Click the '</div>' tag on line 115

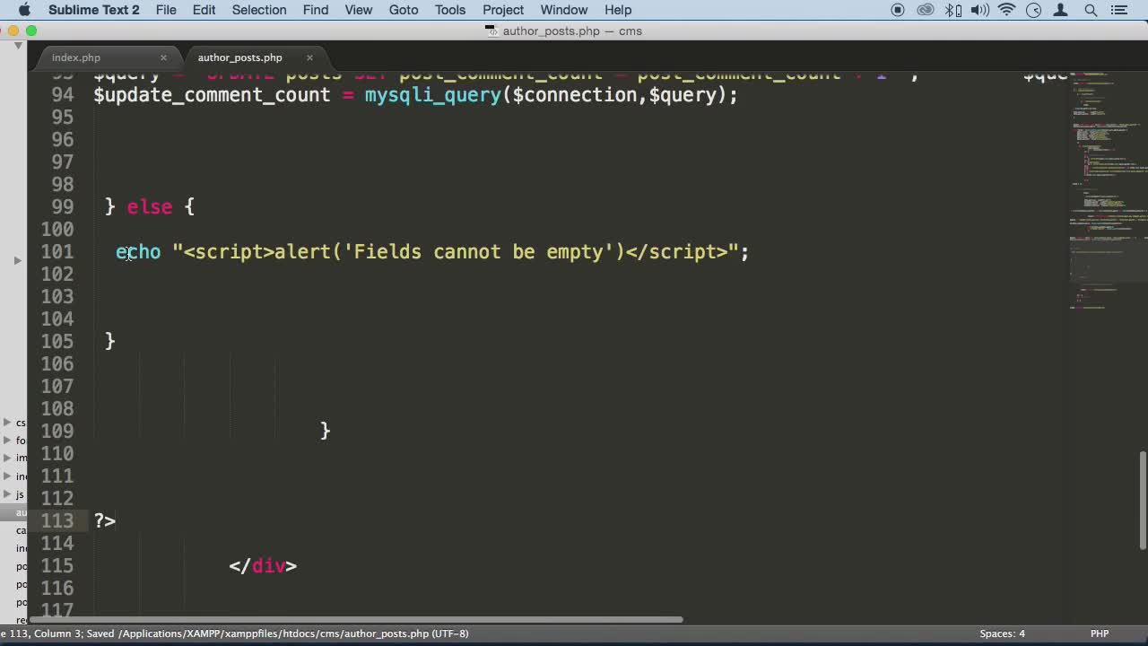pyautogui.click(x=263, y=566)
